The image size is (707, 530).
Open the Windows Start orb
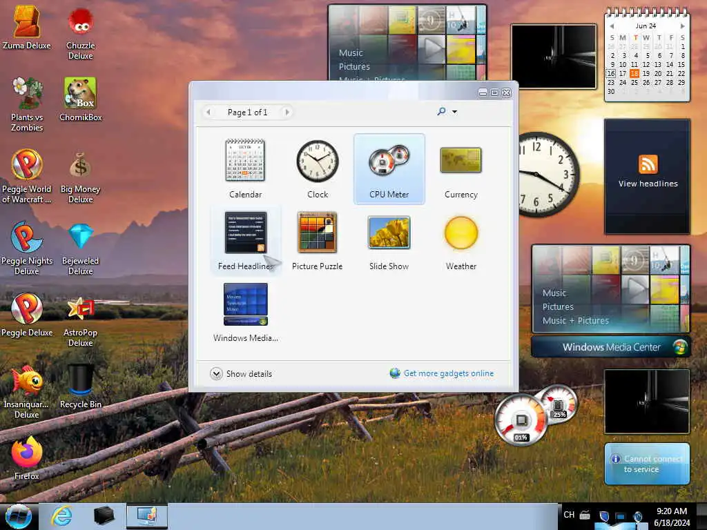19,516
